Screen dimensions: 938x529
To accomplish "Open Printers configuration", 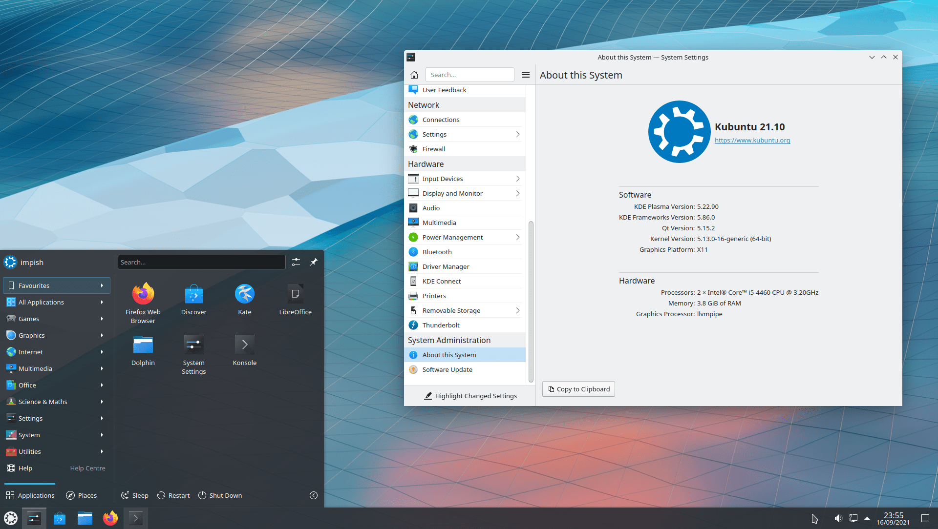I will 434,296.
